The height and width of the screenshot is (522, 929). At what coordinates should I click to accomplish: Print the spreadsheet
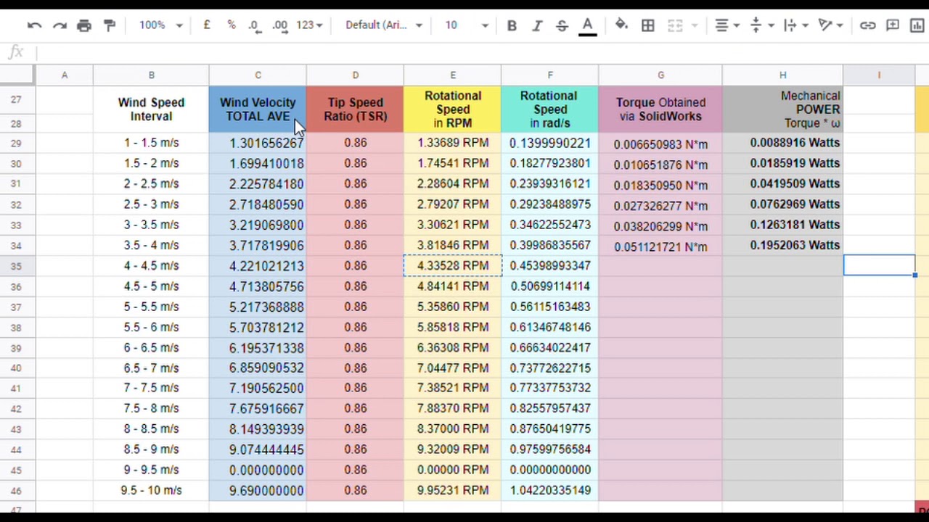(84, 25)
